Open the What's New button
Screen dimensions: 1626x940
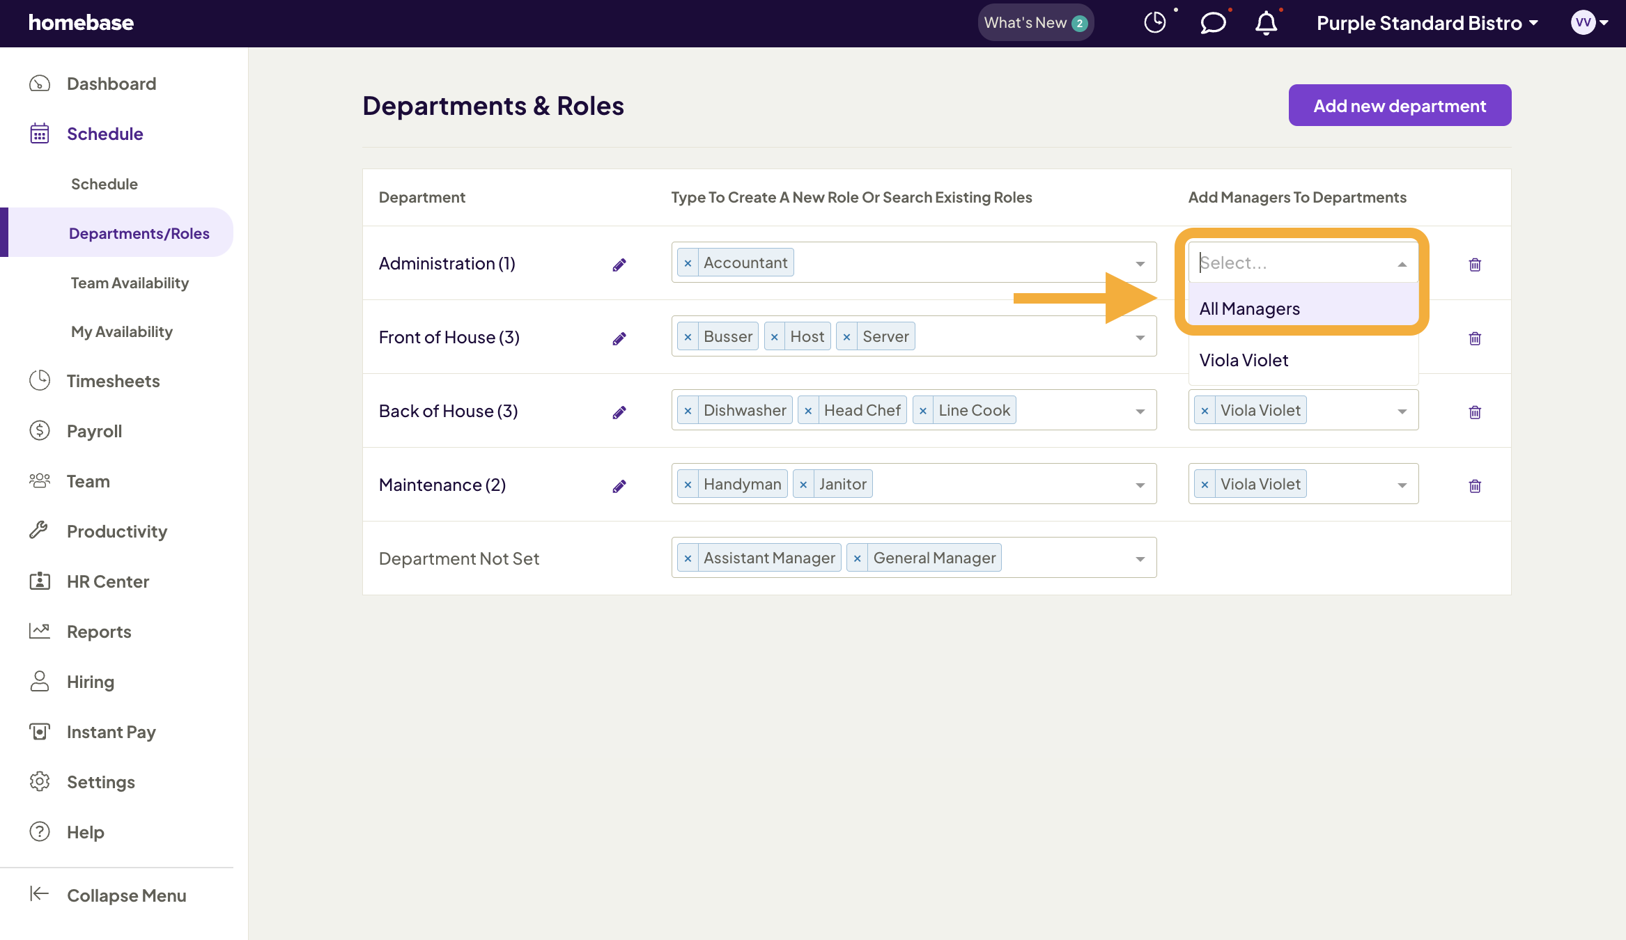(x=1035, y=23)
